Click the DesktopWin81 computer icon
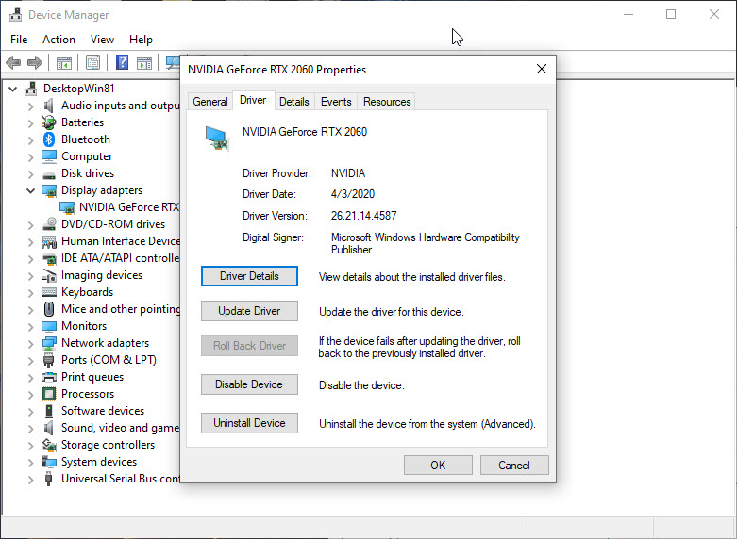The image size is (737, 539). 31,89
